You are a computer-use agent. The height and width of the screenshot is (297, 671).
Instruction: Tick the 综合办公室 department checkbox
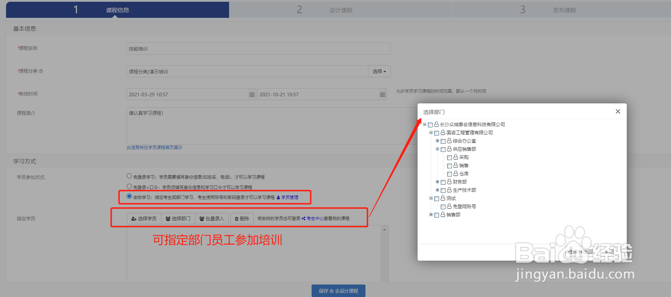pyautogui.click(x=443, y=141)
